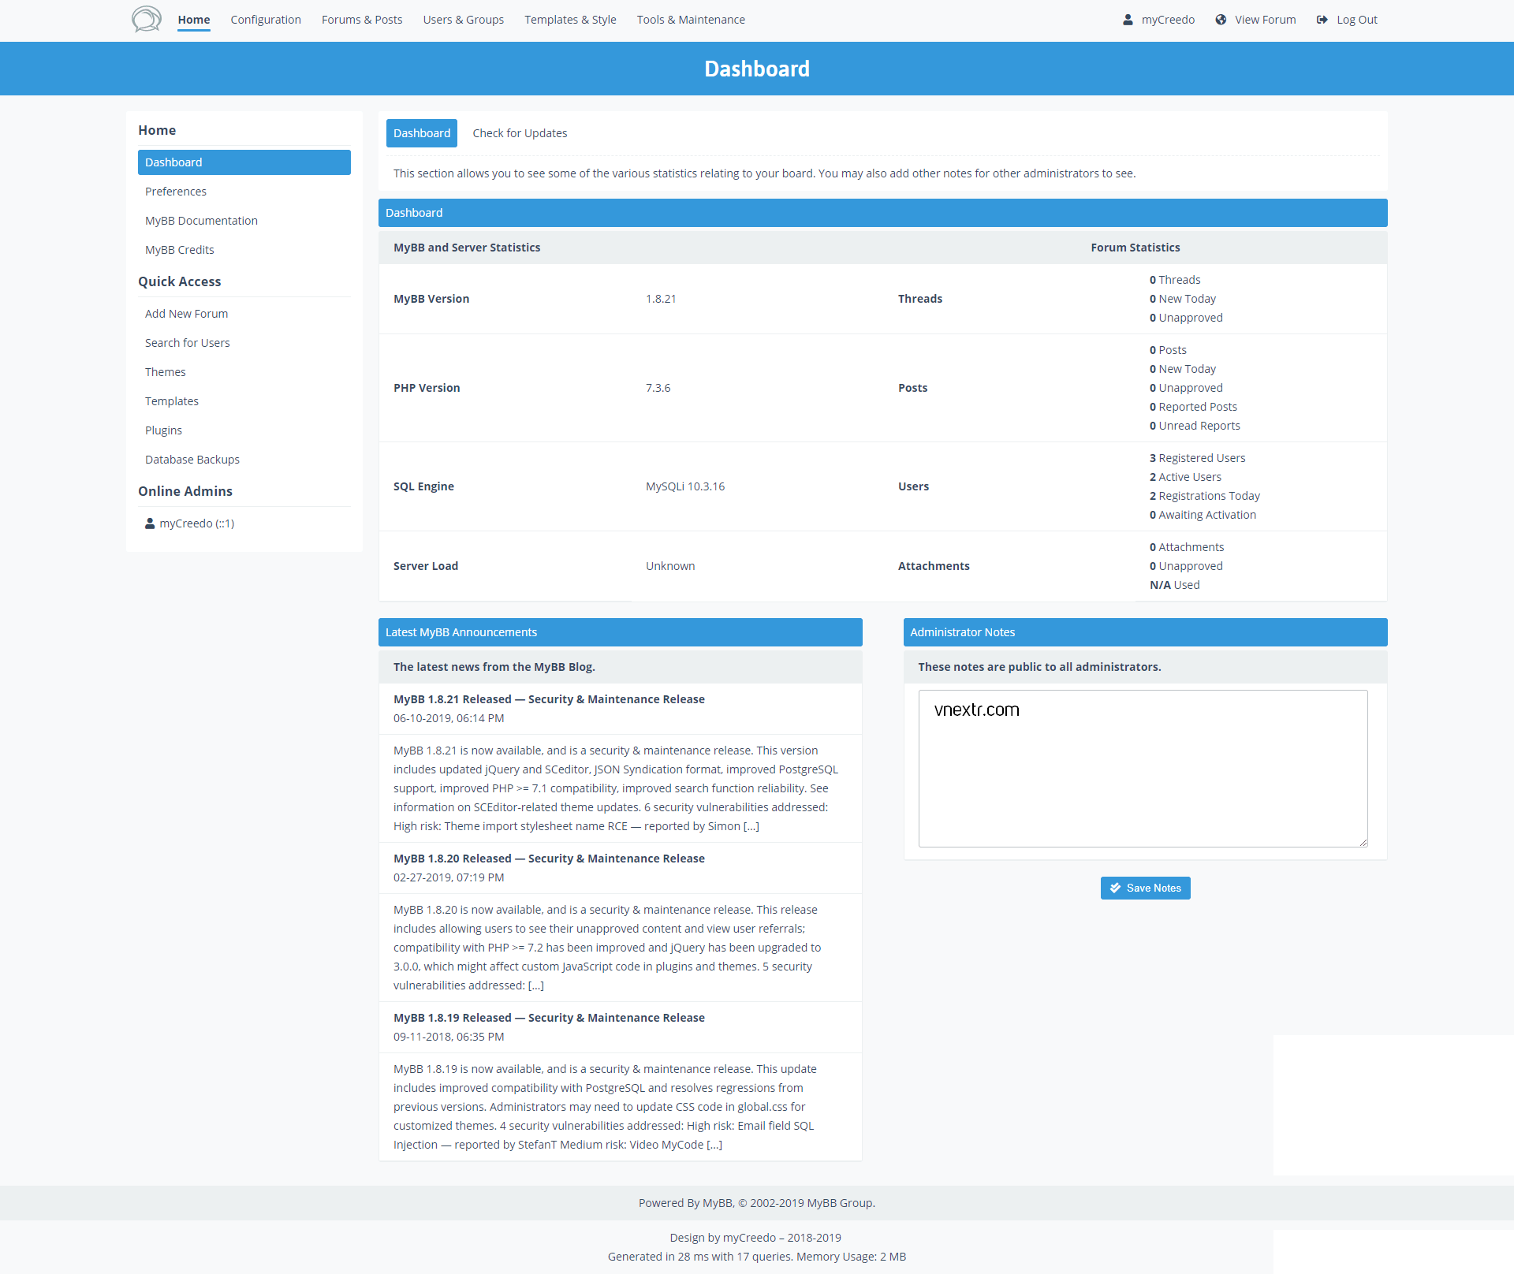Screen dimensions: 1514x1274
Task: Open Database Backups from Quick Access
Action: [192, 460]
